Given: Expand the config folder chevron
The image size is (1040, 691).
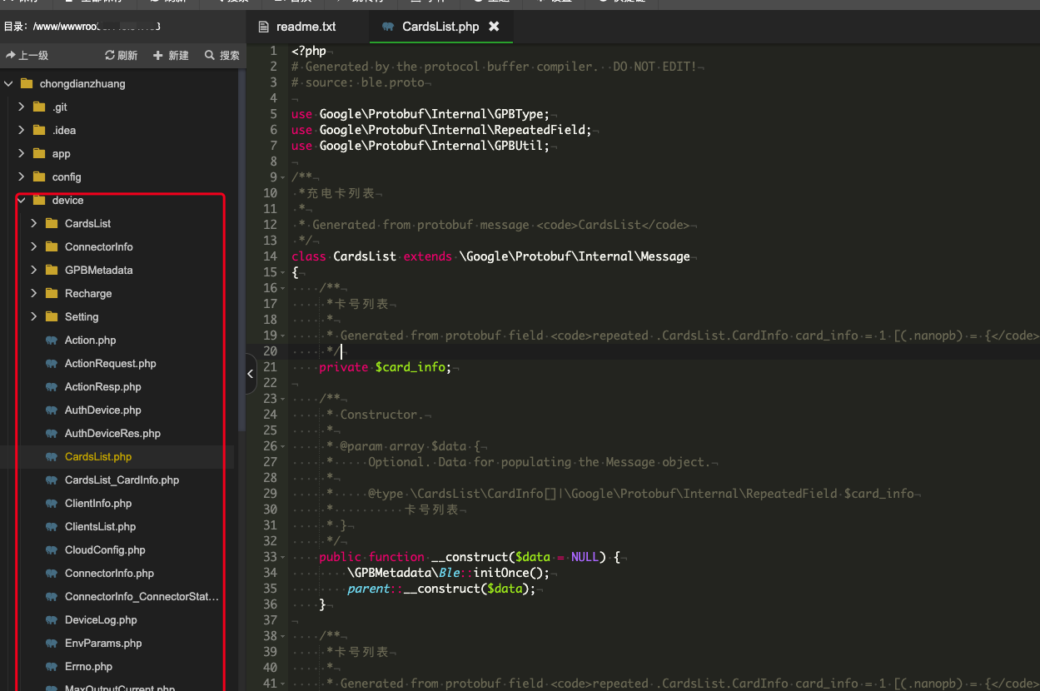Looking at the screenshot, I should pyautogui.click(x=22, y=176).
